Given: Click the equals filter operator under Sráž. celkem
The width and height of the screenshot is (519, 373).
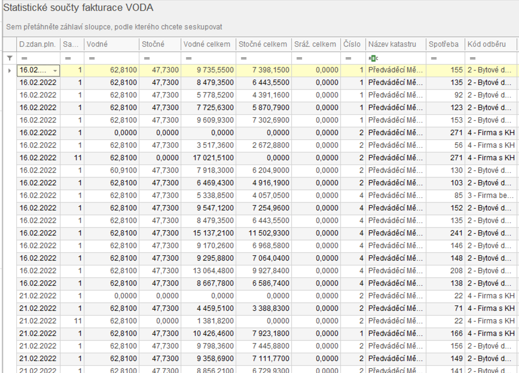Looking at the screenshot, I should (x=299, y=58).
